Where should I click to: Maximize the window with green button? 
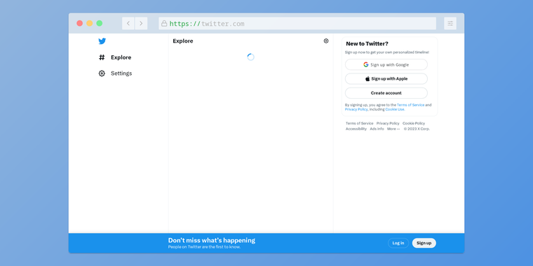[x=100, y=23]
